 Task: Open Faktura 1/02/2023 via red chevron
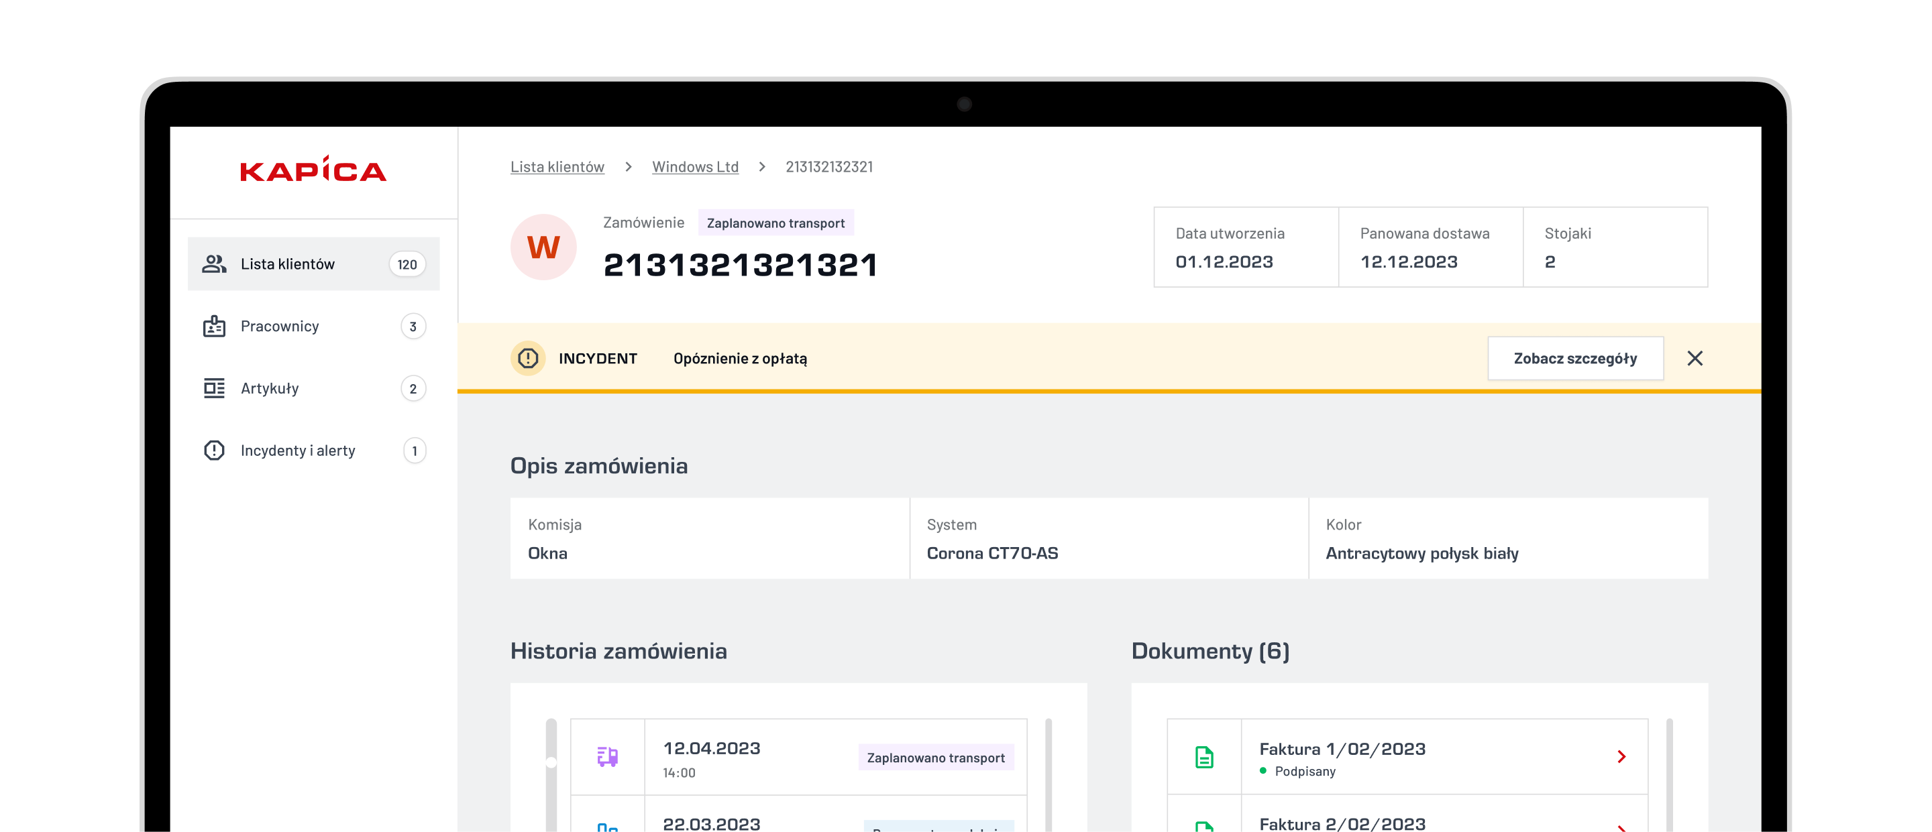(x=1621, y=756)
